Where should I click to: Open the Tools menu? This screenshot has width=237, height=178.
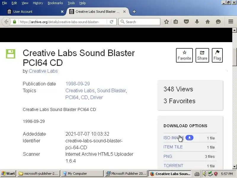pos(71,3)
